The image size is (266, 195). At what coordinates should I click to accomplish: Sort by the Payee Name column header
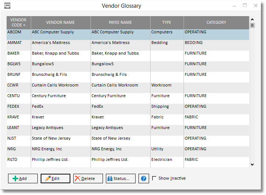click(121, 22)
